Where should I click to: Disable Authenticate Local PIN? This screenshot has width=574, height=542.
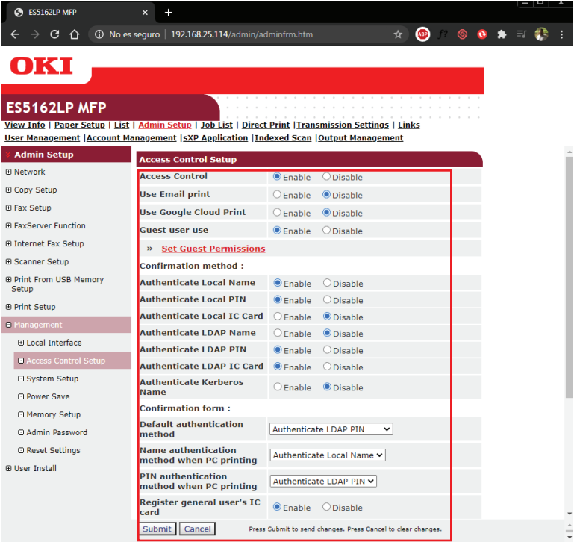coord(327,300)
